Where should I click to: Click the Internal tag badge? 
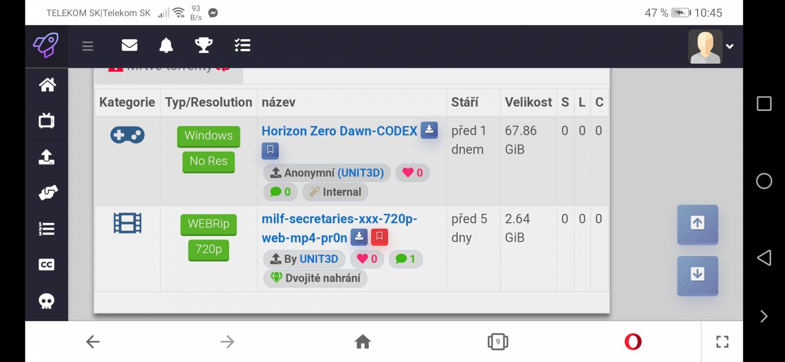coord(335,192)
